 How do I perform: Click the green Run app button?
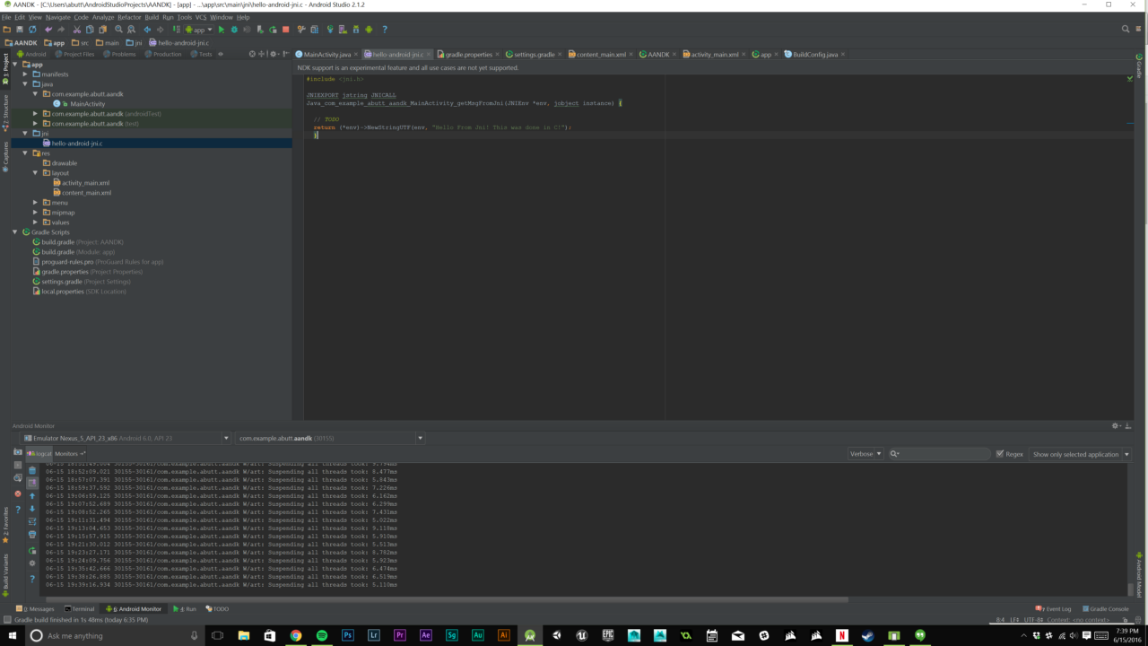[222, 30]
